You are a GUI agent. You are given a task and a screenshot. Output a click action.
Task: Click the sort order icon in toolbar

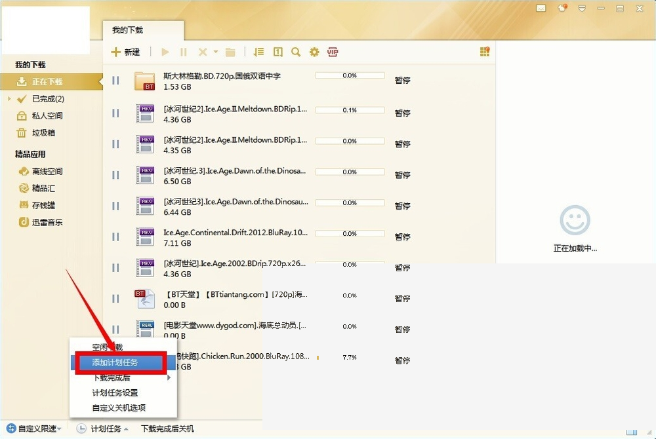click(x=258, y=52)
